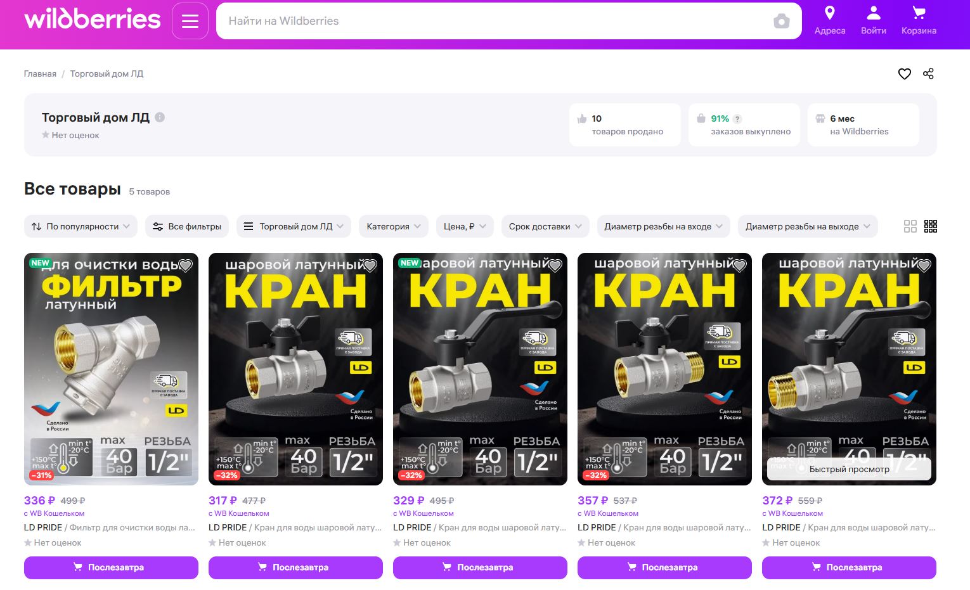Image resolution: width=970 pixels, height=590 pixels.
Task: Click the Нет оценок seller rating
Action: [x=70, y=135]
